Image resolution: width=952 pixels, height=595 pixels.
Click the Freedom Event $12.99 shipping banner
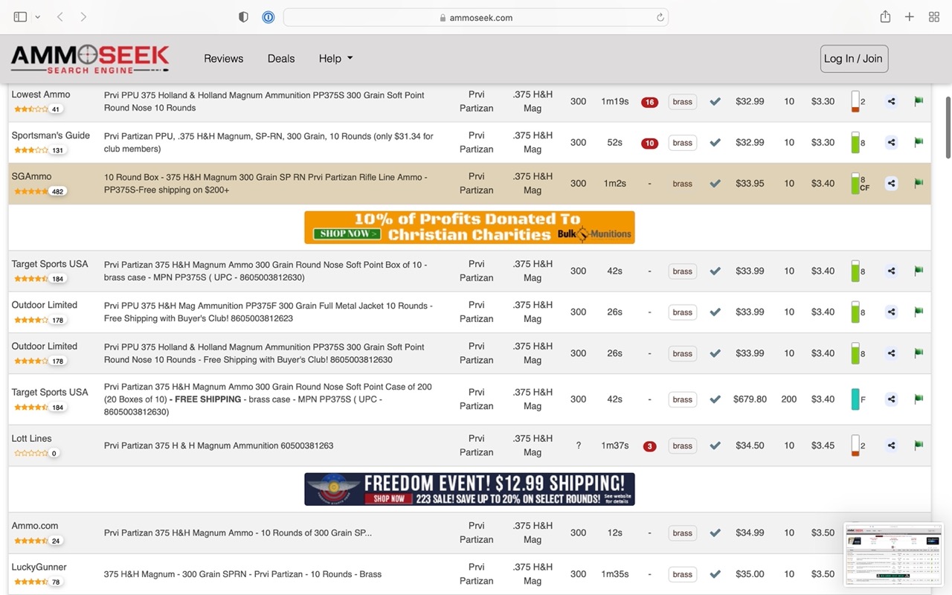click(469, 489)
